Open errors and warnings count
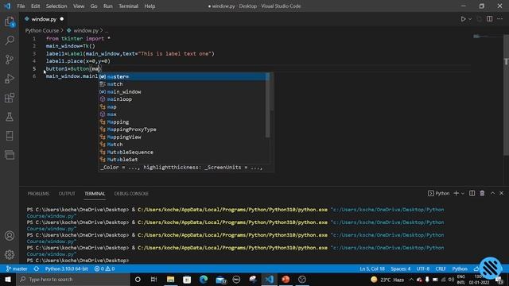The height and width of the screenshot is (286, 509). point(104,269)
